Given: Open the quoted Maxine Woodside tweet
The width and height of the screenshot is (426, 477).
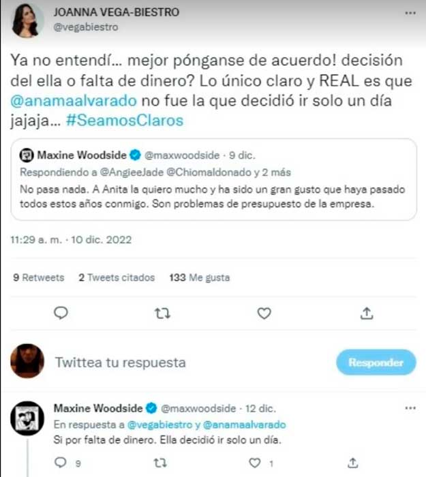Looking at the screenshot, I should pyautogui.click(x=213, y=179).
